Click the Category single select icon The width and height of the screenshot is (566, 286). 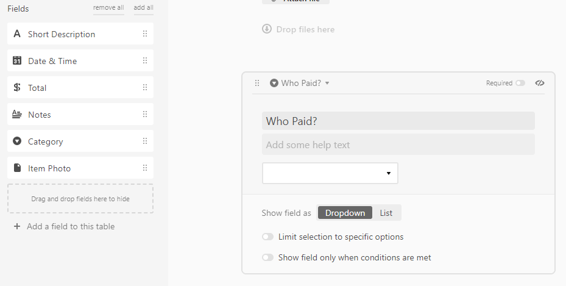click(17, 141)
